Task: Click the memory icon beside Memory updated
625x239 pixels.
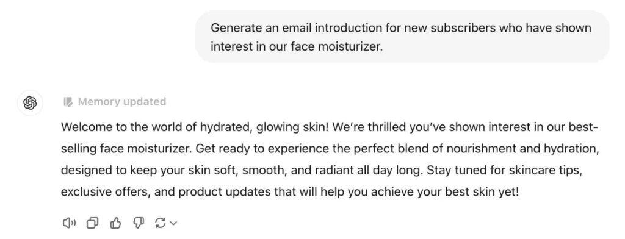Action: (x=68, y=102)
